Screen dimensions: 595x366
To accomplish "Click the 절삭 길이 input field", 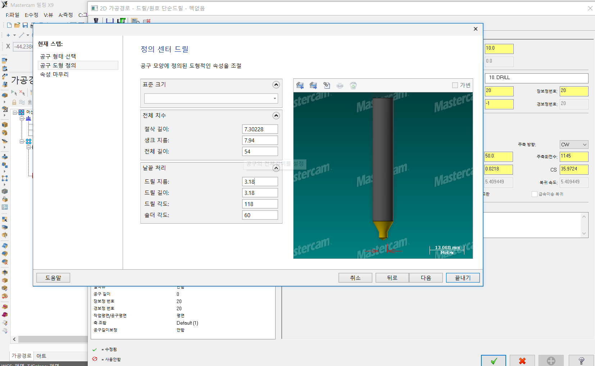I will [x=260, y=129].
